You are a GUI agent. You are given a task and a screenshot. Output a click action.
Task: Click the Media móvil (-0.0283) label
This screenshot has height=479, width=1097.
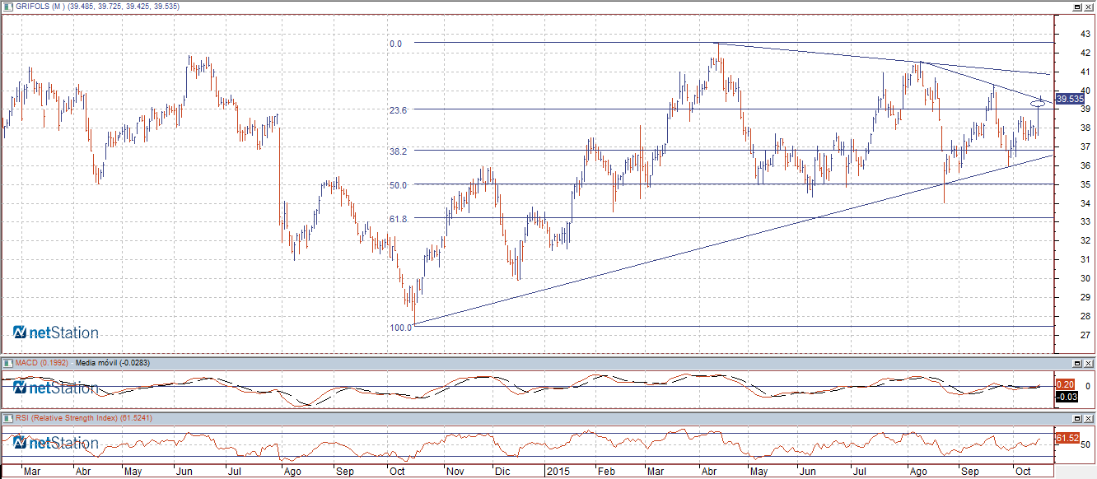(x=113, y=362)
